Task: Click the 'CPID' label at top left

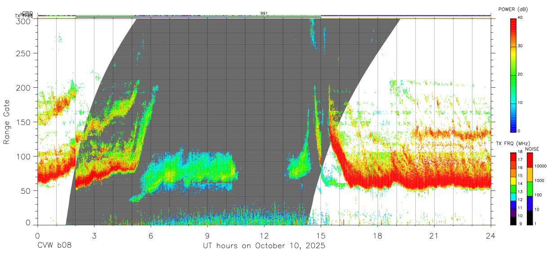Action: [27, 13]
